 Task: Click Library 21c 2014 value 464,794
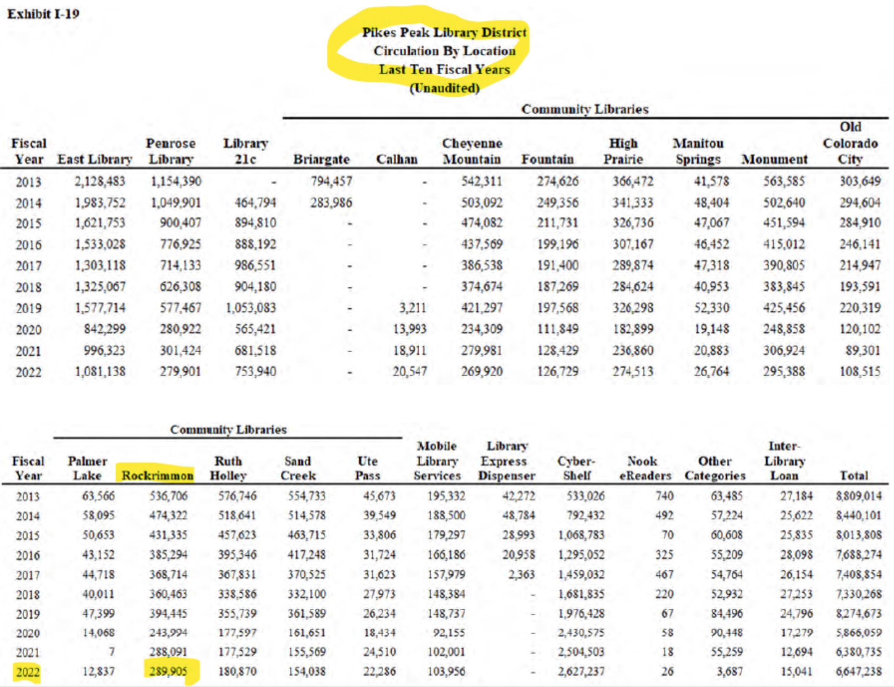255,203
